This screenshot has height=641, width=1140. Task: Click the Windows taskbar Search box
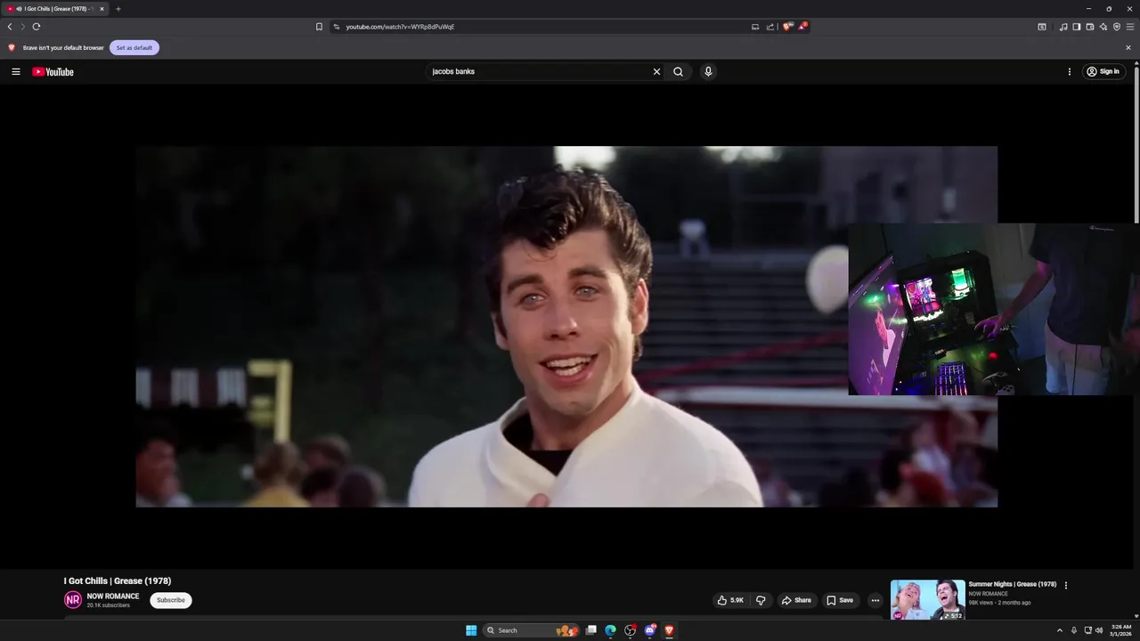pos(531,630)
